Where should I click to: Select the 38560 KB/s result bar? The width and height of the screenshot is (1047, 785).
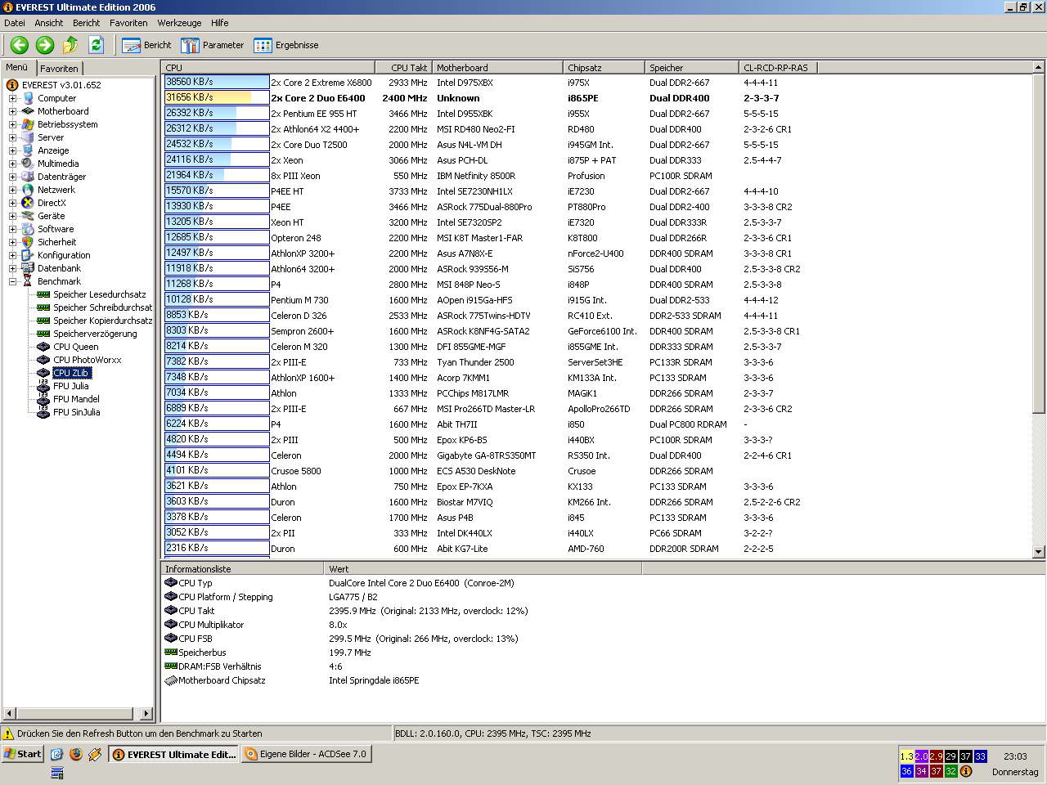(217, 82)
